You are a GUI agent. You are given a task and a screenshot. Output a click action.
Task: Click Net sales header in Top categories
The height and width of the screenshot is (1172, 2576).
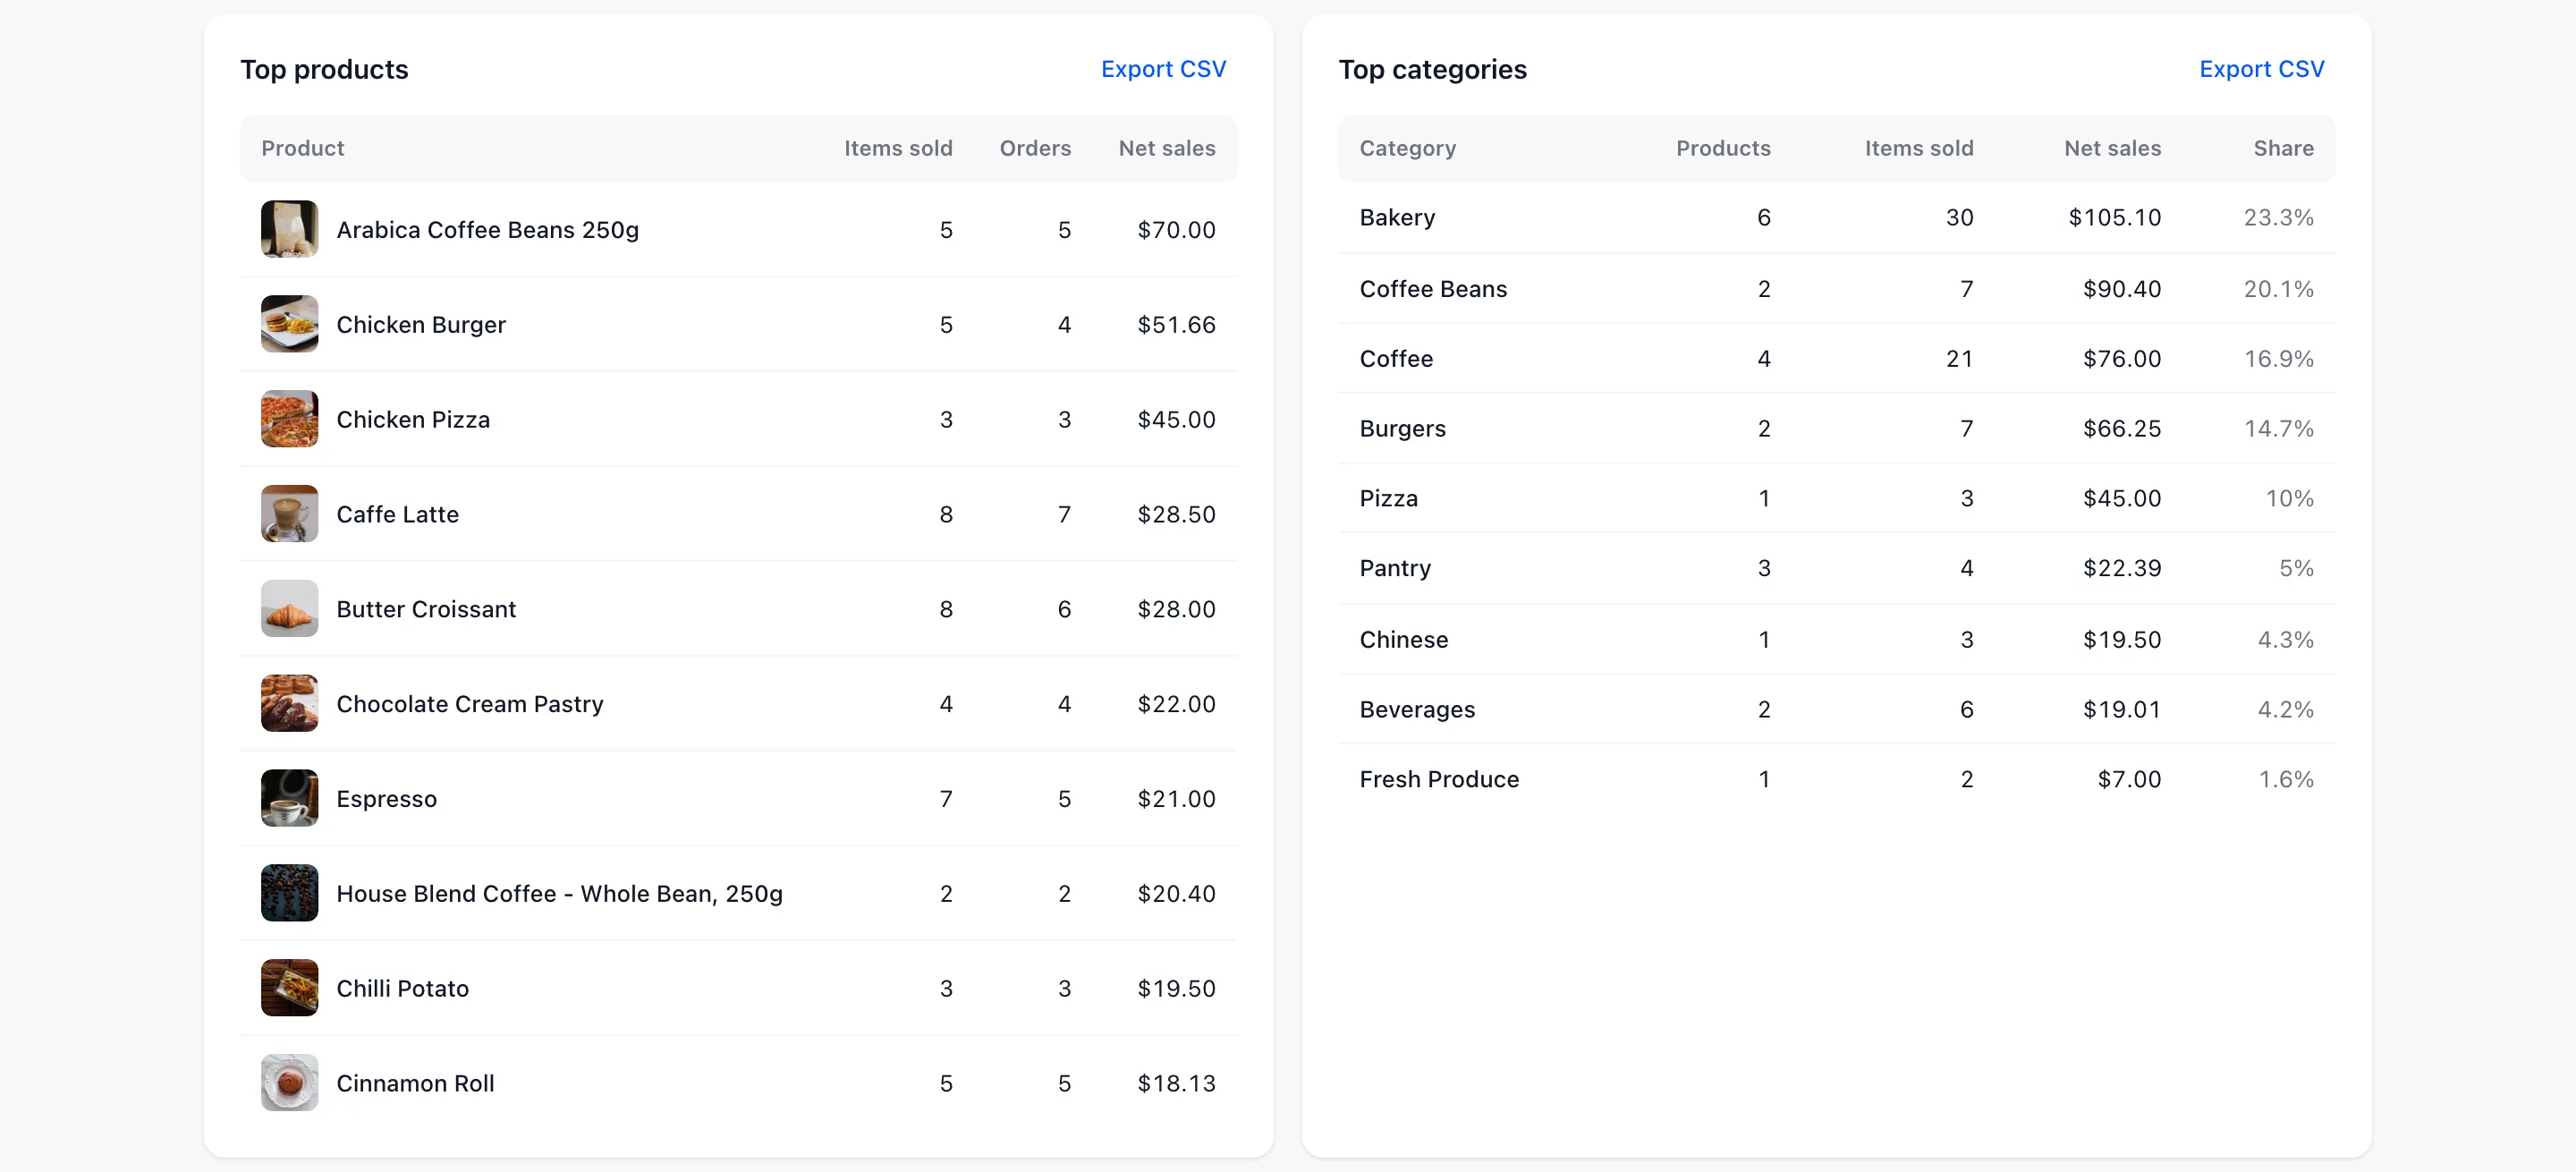click(x=2112, y=148)
